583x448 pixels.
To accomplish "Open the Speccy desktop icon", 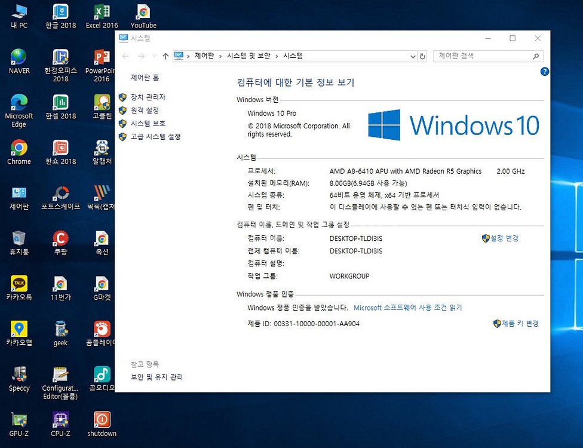I will click(x=19, y=379).
